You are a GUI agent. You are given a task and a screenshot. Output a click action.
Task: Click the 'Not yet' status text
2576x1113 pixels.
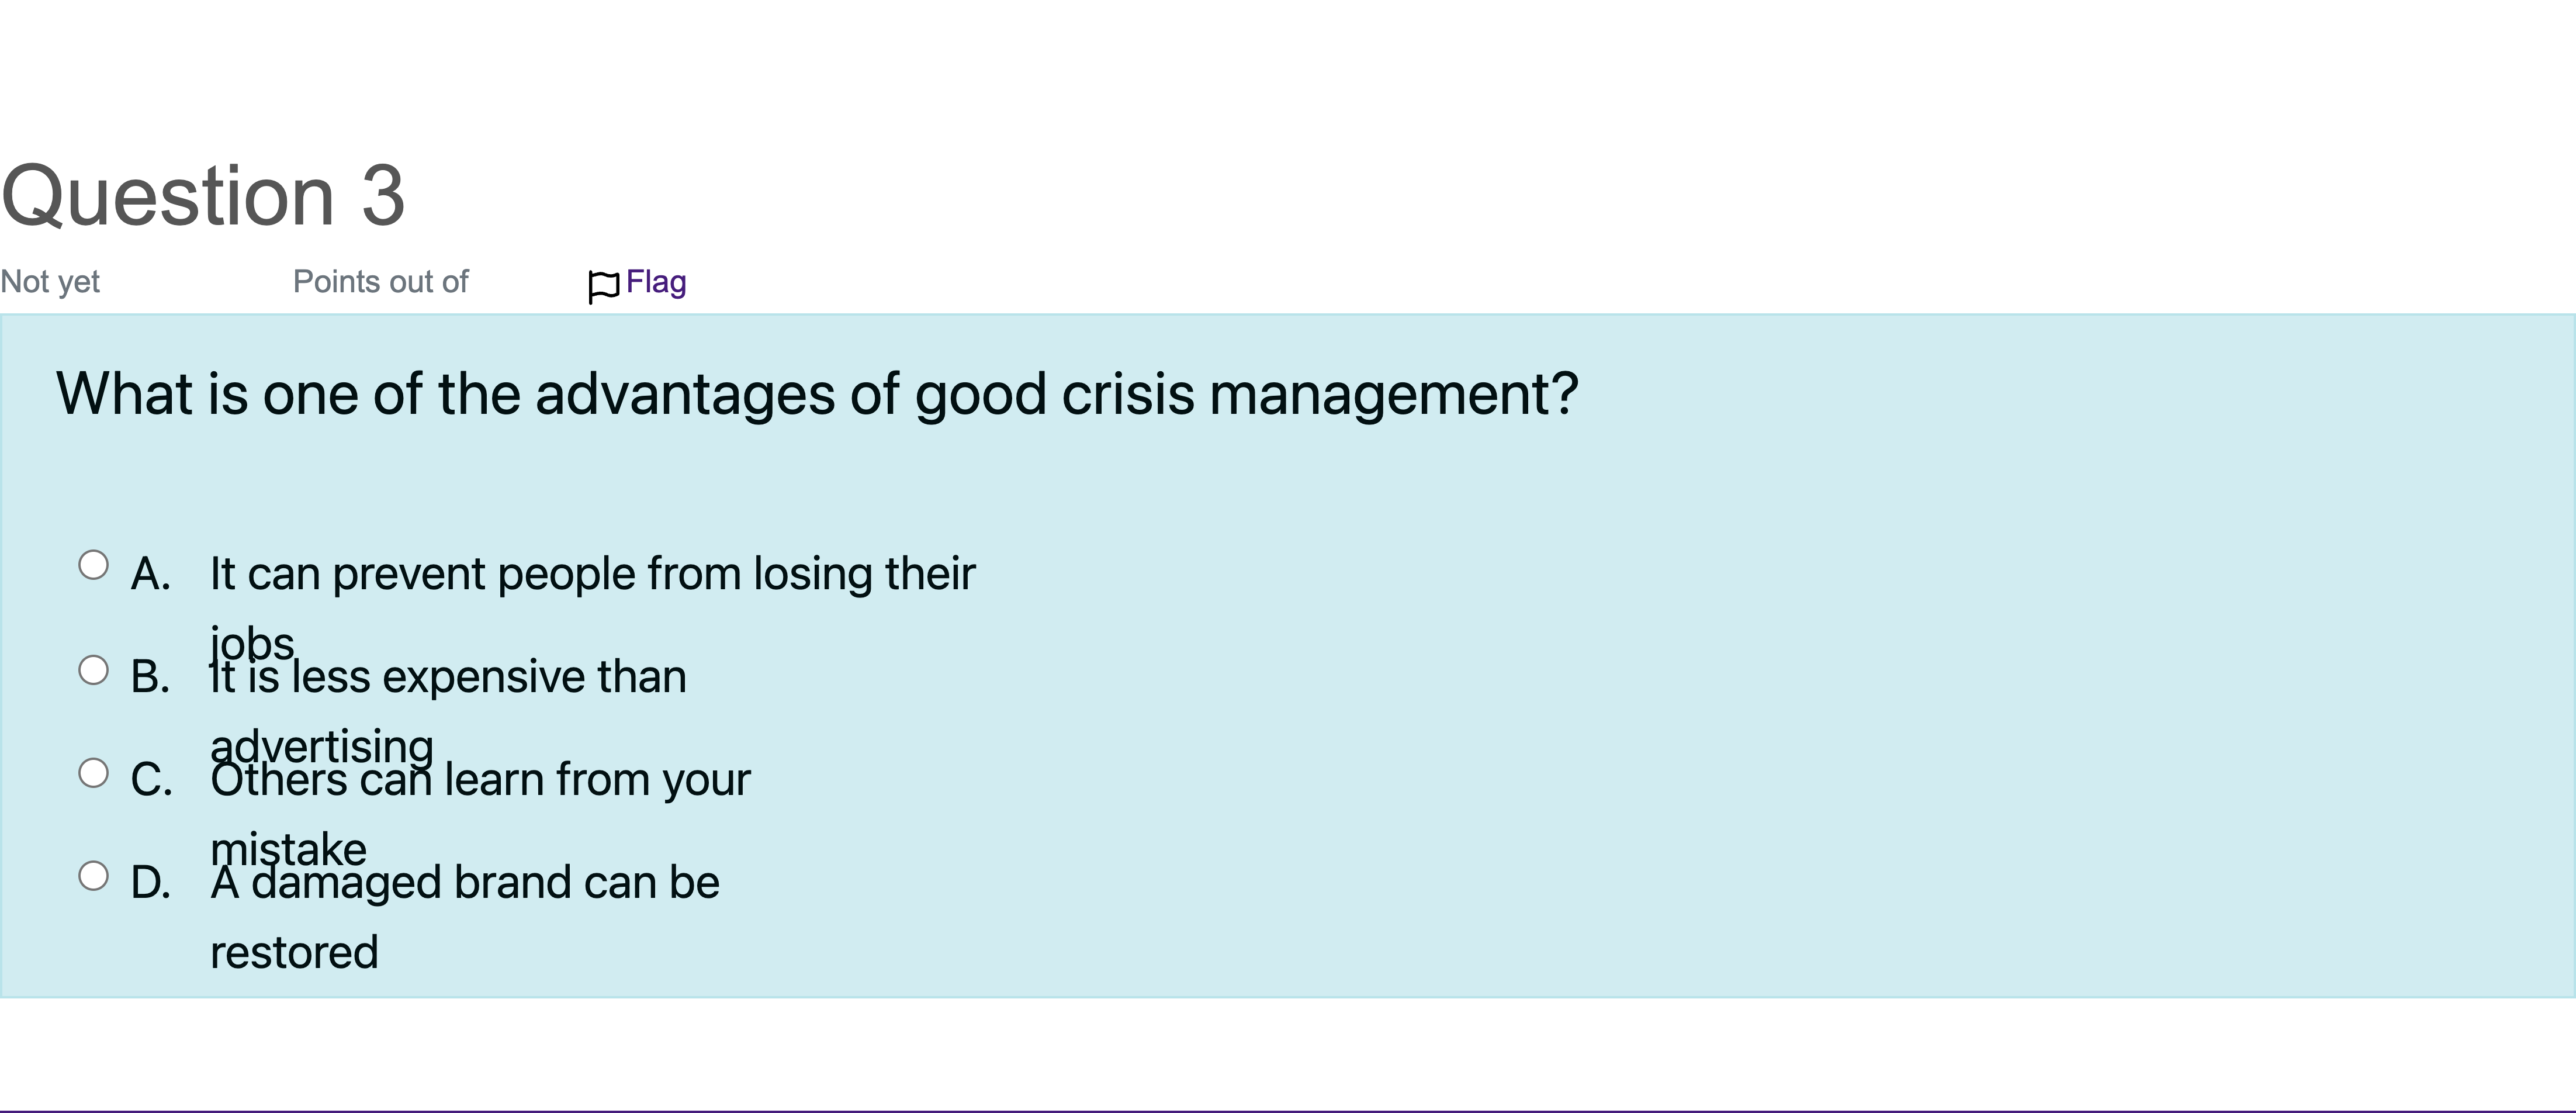[50, 282]
